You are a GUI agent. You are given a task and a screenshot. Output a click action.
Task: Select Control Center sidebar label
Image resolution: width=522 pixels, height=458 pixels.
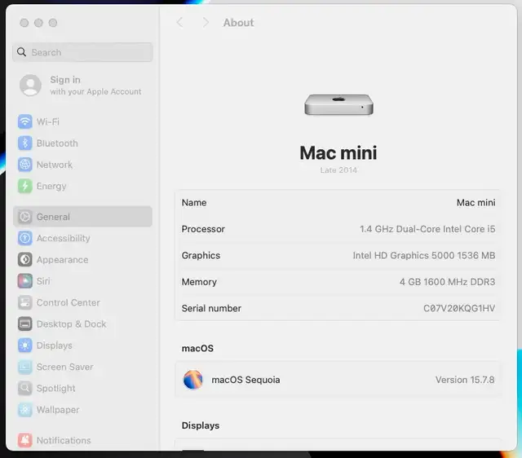point(69,302)
